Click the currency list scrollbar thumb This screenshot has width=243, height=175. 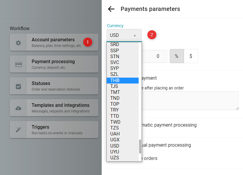pyautogui.click(x=140, y=147)
